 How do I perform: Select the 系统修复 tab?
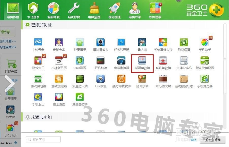[x=74, y=11]
